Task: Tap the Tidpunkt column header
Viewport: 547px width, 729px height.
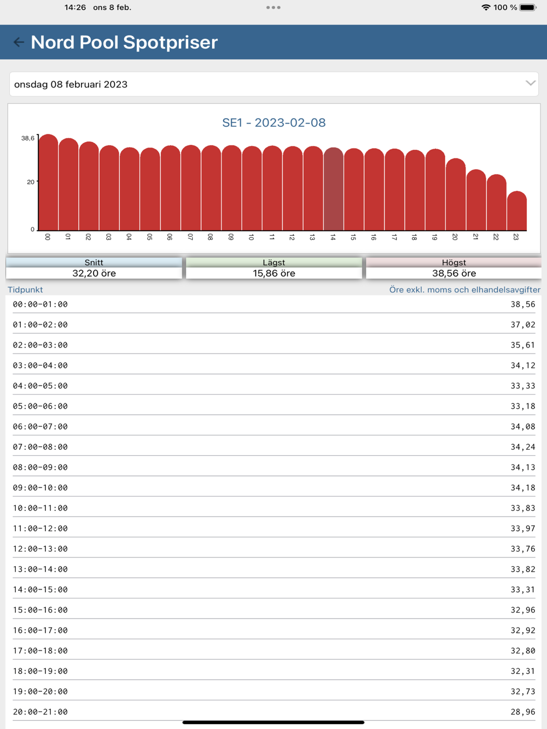Action: (x=25, y=290)
